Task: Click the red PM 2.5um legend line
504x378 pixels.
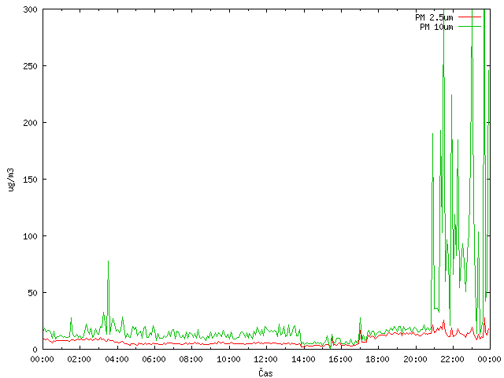Action: 469,17
